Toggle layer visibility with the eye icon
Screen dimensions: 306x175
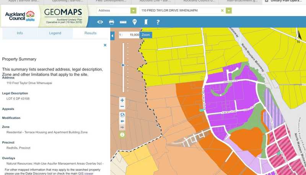(x=100, y=22)
